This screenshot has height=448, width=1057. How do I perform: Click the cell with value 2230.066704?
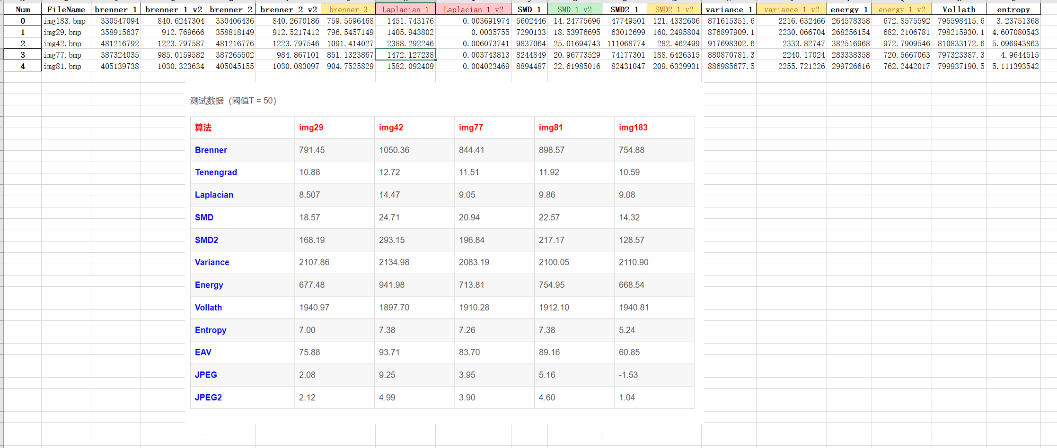click(792, 32)
